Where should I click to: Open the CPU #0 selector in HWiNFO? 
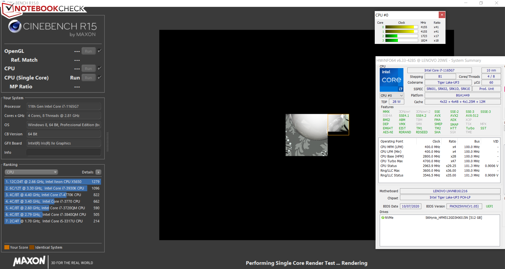tap(392, 95)
